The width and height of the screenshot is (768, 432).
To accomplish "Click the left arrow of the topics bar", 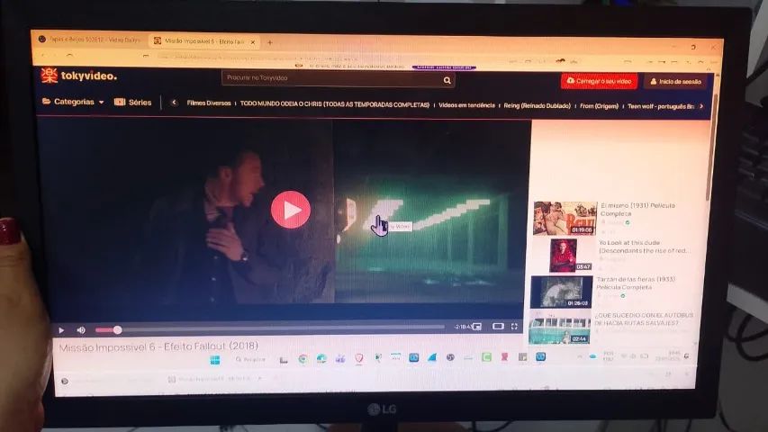I will pyautogui.click(x=174, y=103).
